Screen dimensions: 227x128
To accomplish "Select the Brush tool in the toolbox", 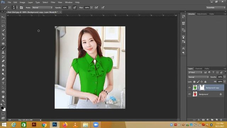I will (x=3, y=48).
